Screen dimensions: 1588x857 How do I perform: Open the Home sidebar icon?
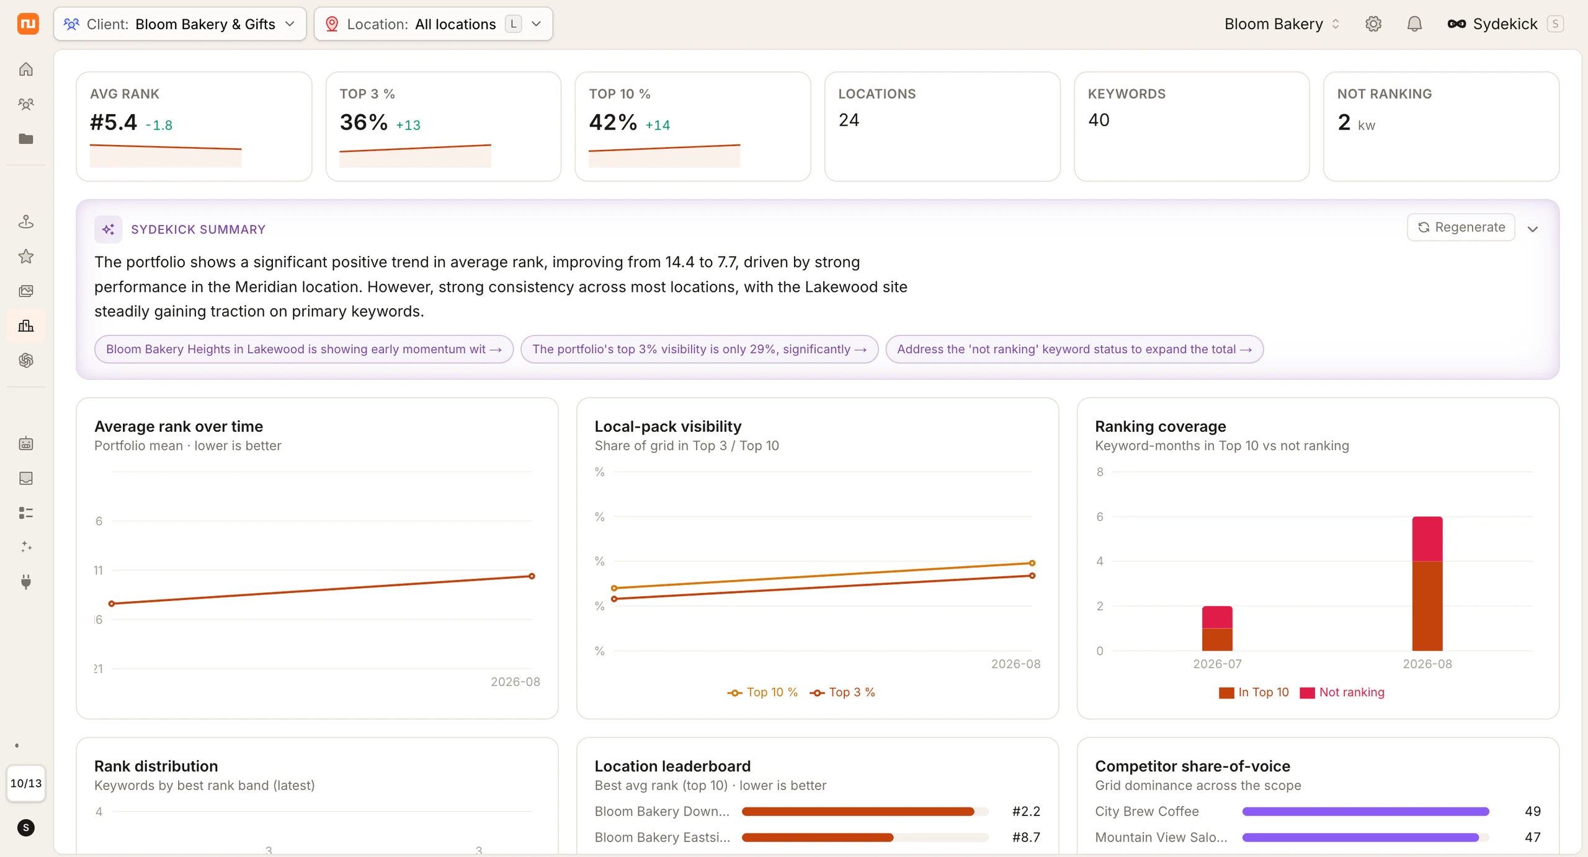pyautogui.click(x=26, y=69)
